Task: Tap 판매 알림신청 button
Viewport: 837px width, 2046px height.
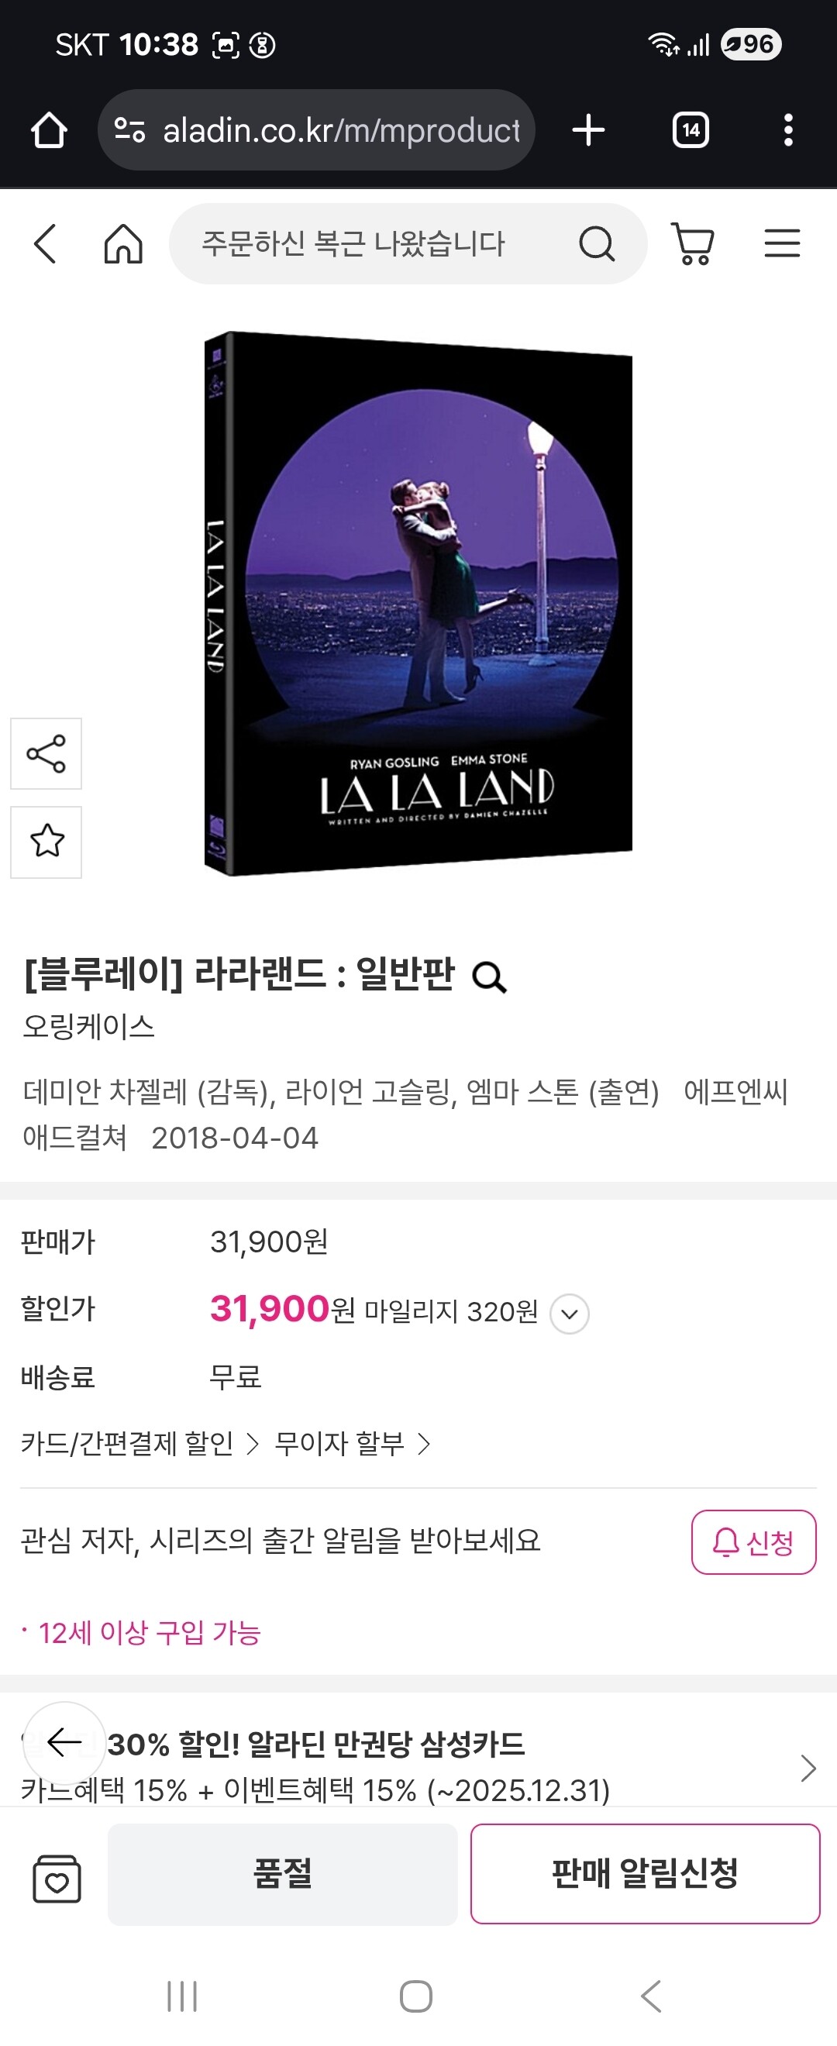Action: tap(645, 1874)
